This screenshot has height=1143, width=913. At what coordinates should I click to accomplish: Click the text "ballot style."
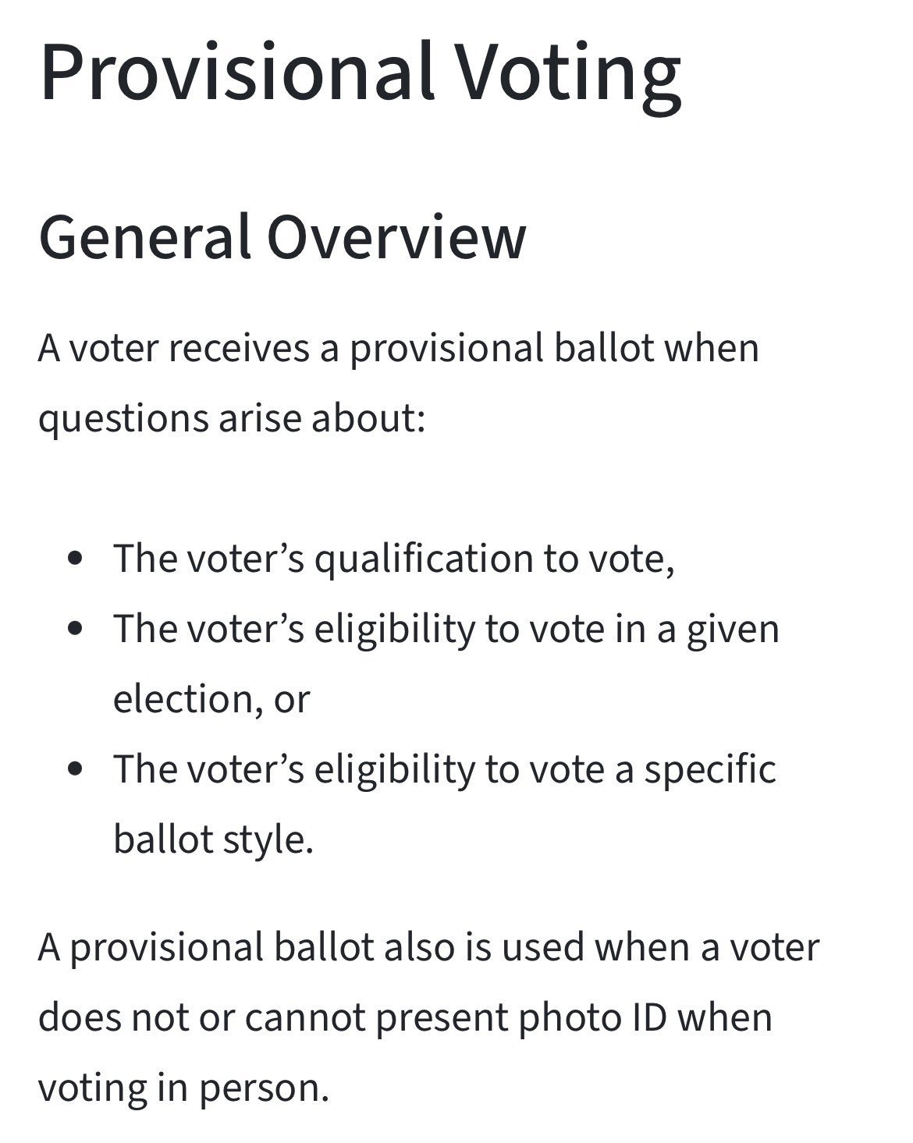213,840
